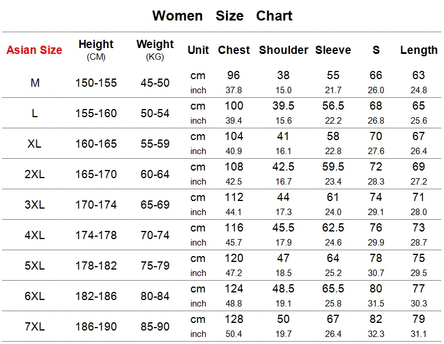This screenshot has width=444, height=344.
Task: Click the red Asian Size header
Action: click(x=34, y=50)
